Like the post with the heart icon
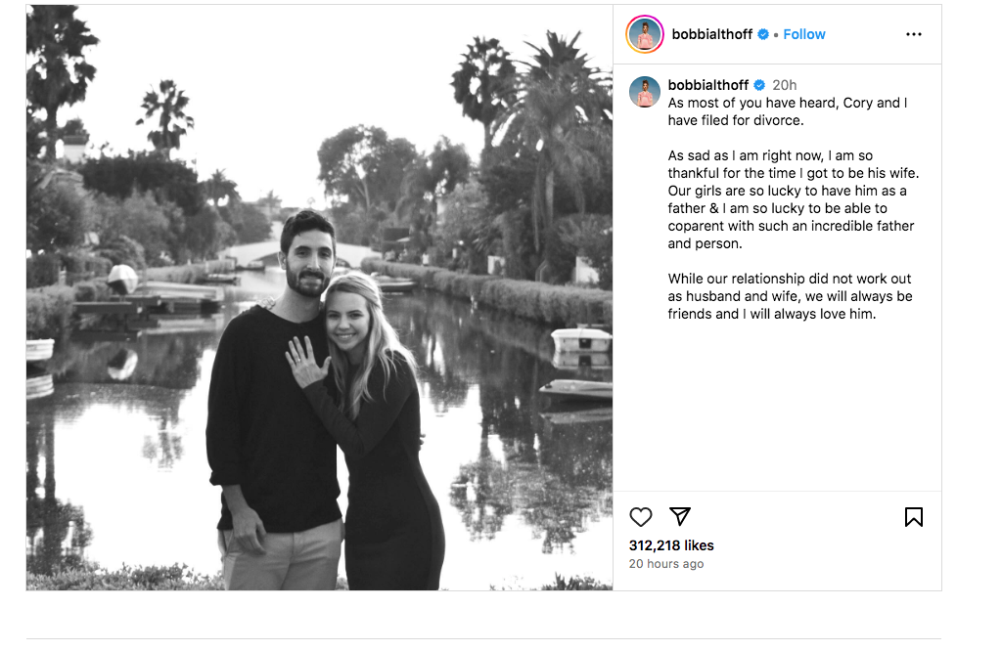Viewport: 1002px width, 651px height. [641, 517]
